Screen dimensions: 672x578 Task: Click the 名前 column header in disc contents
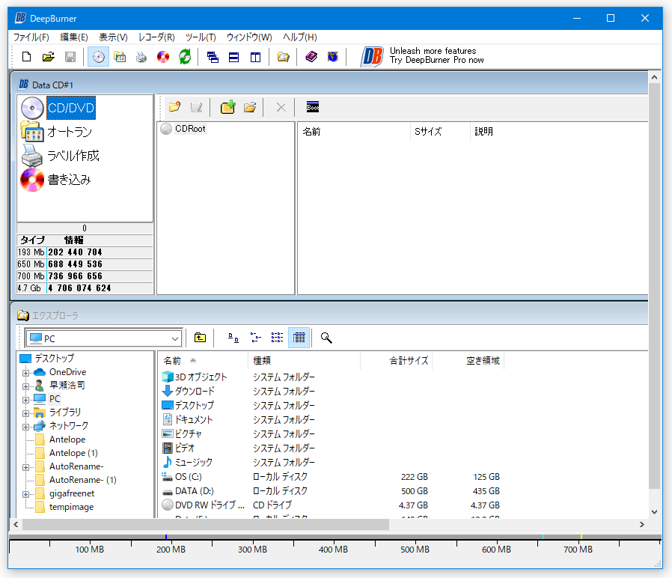point(354,132)
